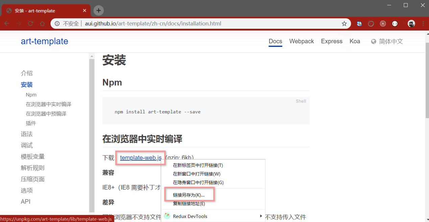Click the {...} JSON viewer extension icon
The width and height of the screenshot is (429, 222).
pyautogui.click(x=395, y=24)
